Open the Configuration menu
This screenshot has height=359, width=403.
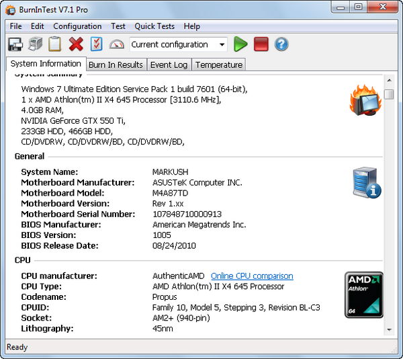tap(77, 26)
